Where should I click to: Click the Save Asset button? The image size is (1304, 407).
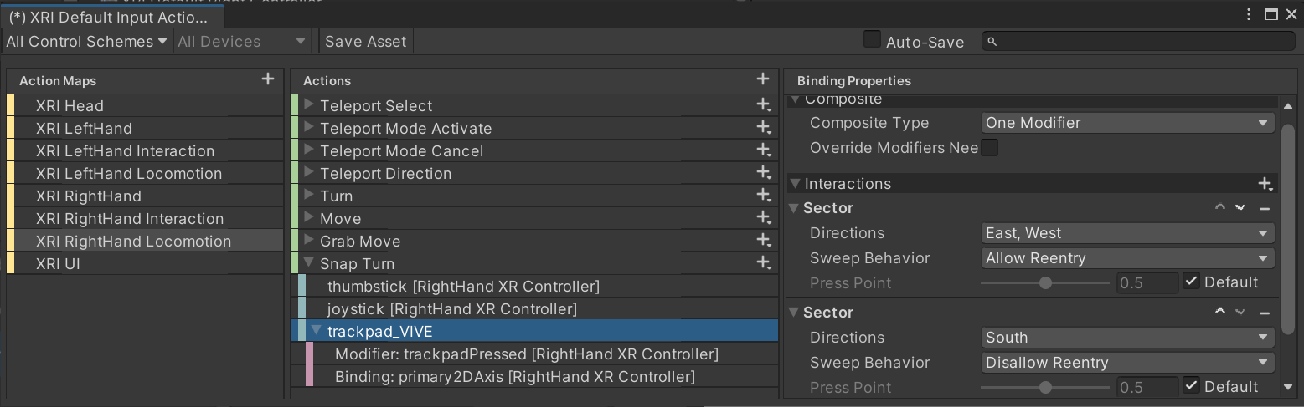[365, 41]
